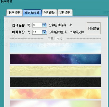Select the 保存和皮肤 tab

pyautogui.click(x=32, y=13)
